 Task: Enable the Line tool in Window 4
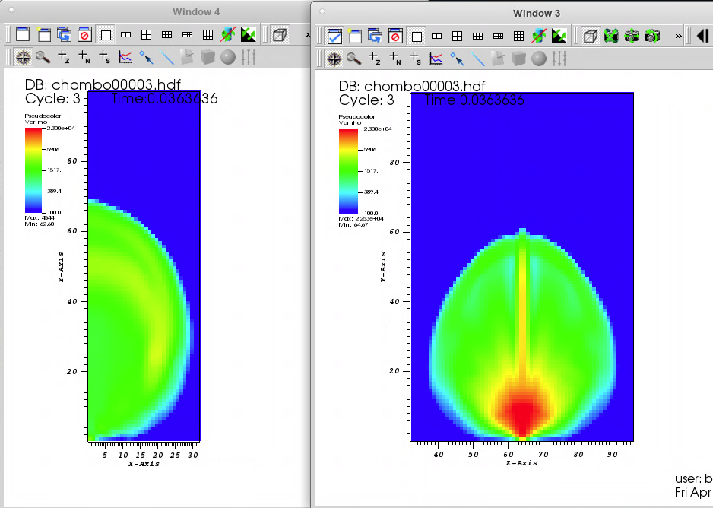(x=166, y=57)
